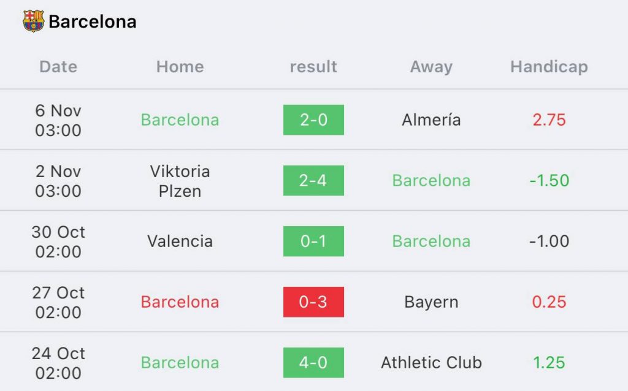The height and width of the screenshot is (391, 628).
Task: Click the -1.50 handicap value
Action: (549, 181)
